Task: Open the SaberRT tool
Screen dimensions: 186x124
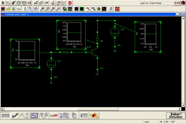Action: [54, 115]
